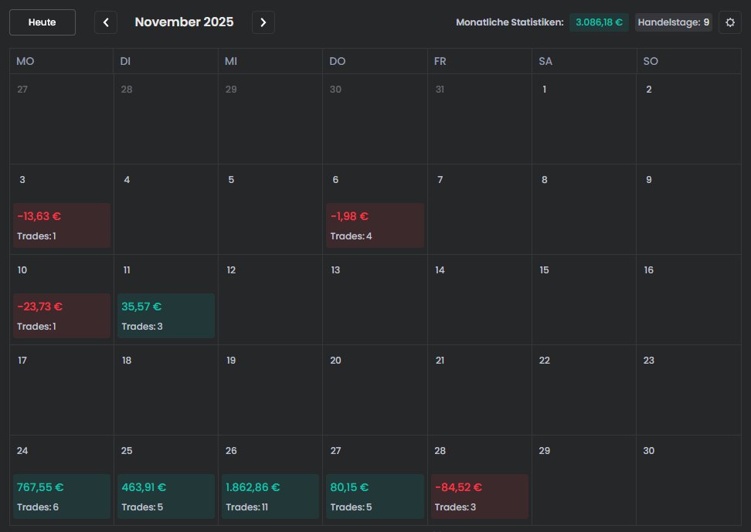Select day 18 in the calendar
The height and width of the screenshot is (532, 751).
tap(166, 390)
